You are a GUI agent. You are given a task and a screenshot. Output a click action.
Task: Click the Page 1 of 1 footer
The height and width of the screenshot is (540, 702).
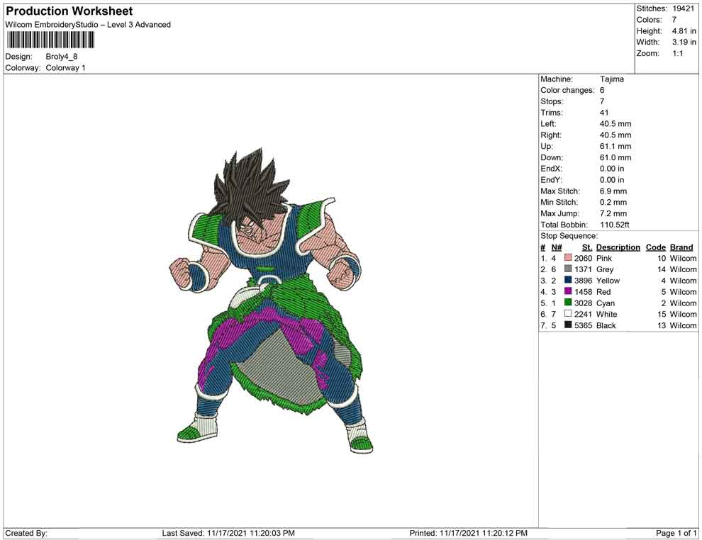tap(676, 533)
